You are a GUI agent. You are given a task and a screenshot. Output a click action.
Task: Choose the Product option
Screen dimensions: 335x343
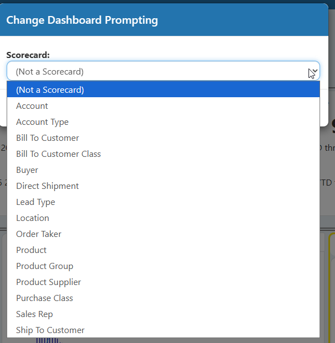pos(163,250)
